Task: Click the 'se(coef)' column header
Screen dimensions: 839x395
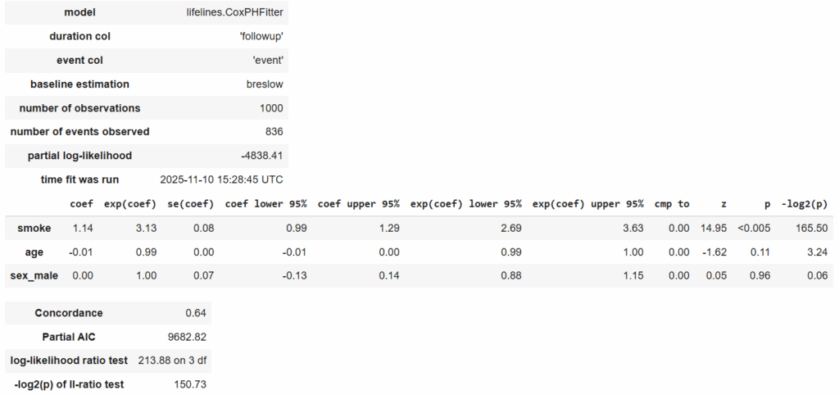Action: tap(190, 204)
